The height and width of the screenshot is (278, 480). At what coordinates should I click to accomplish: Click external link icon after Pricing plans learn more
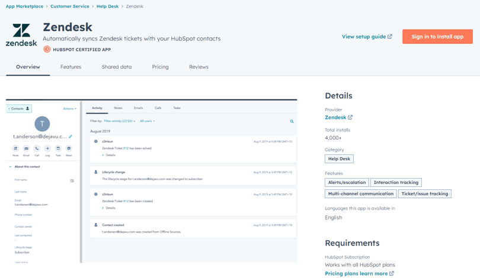[392, 273]
